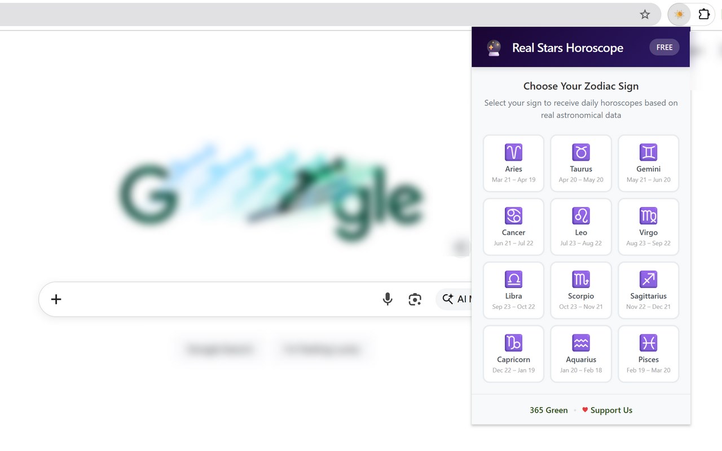Click the Real Stars Horoscope extension icon

[x=679, y=15]
